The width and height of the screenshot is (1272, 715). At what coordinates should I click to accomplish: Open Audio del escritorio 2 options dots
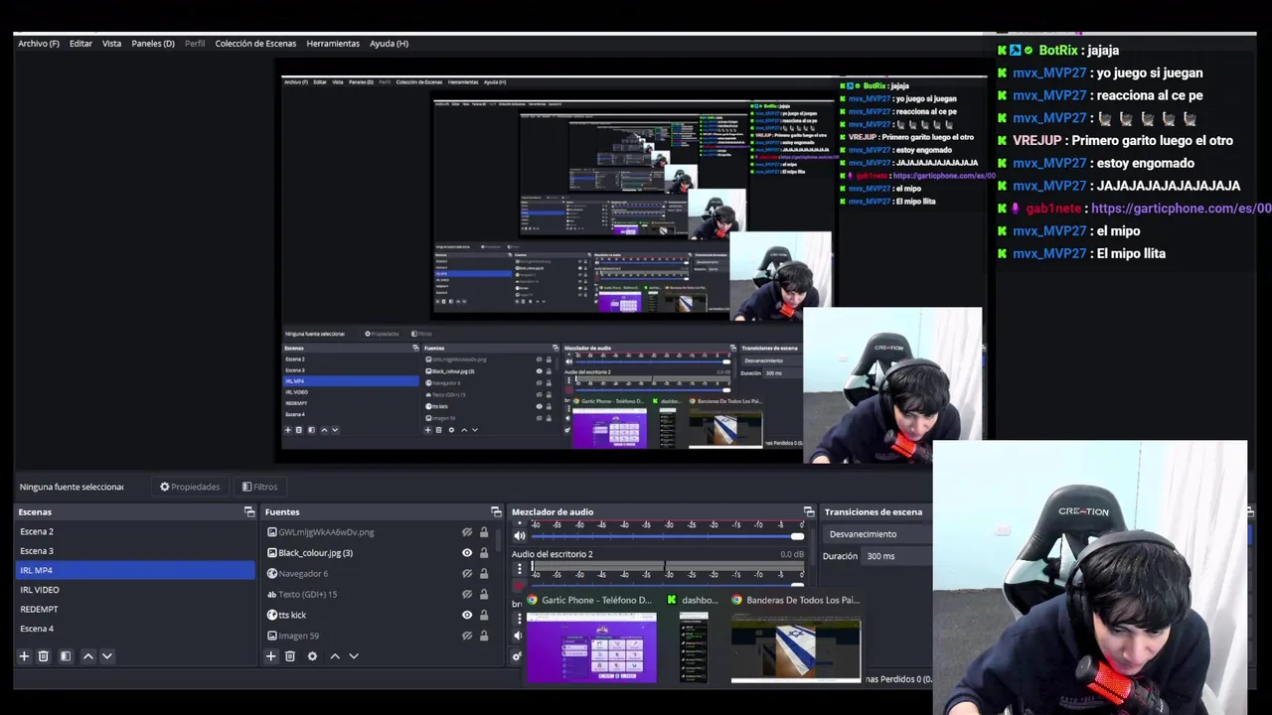519,570
